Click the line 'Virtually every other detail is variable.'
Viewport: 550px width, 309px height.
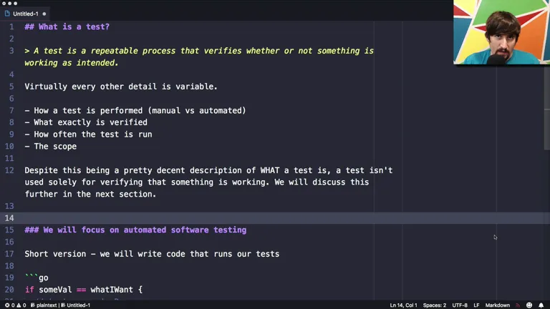tap(121, 87)
